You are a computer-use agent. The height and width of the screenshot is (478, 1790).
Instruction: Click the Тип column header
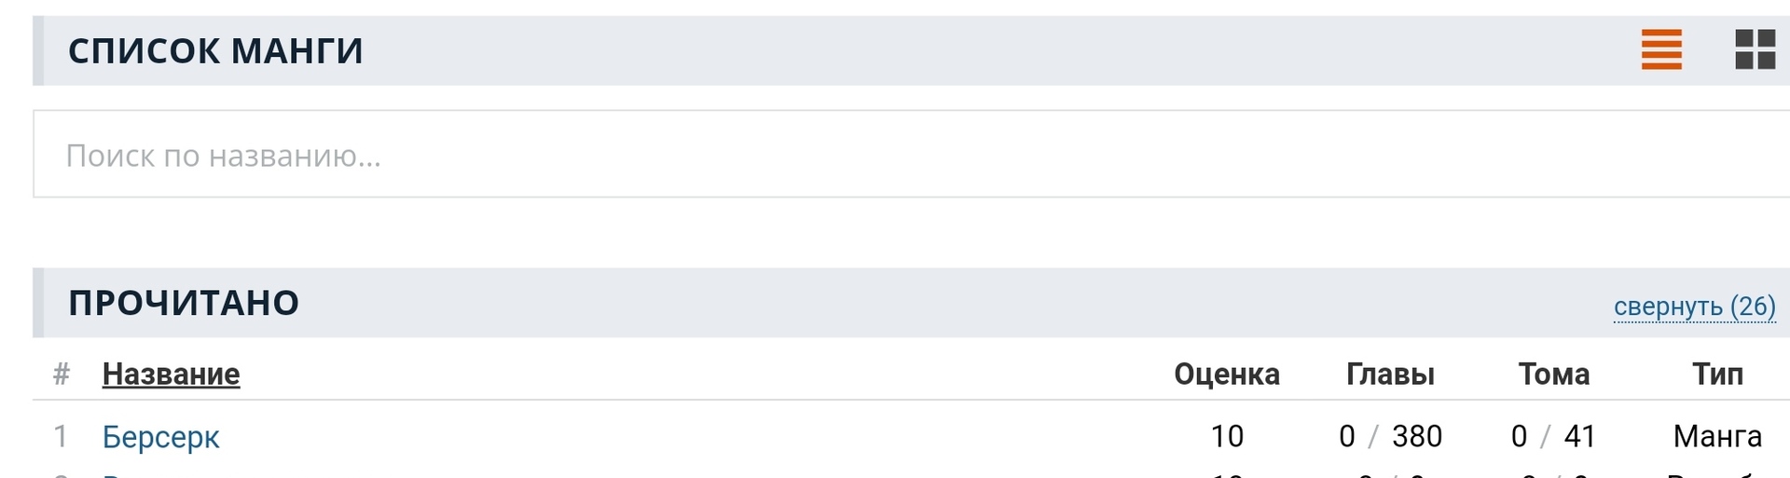1717,374
